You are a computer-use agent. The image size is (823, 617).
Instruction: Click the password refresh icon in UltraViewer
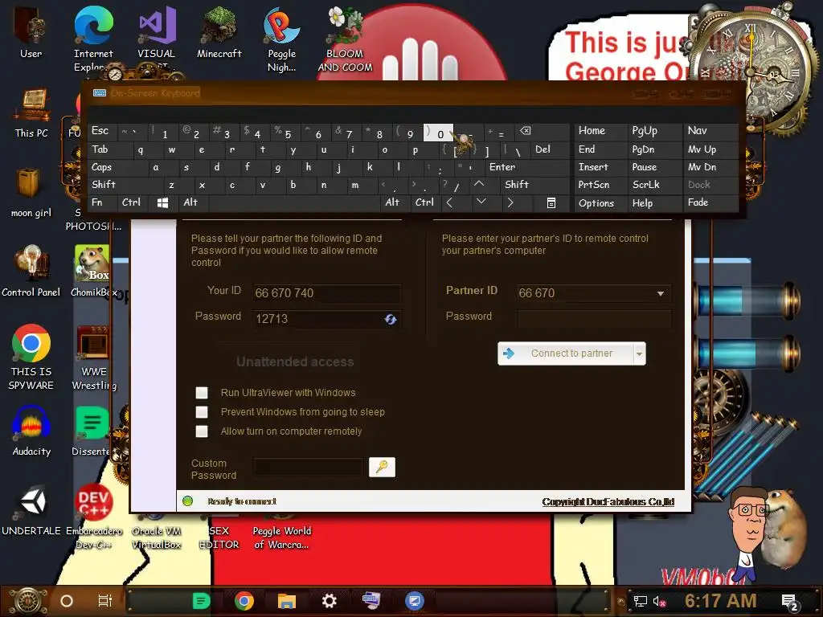(390, 319)
